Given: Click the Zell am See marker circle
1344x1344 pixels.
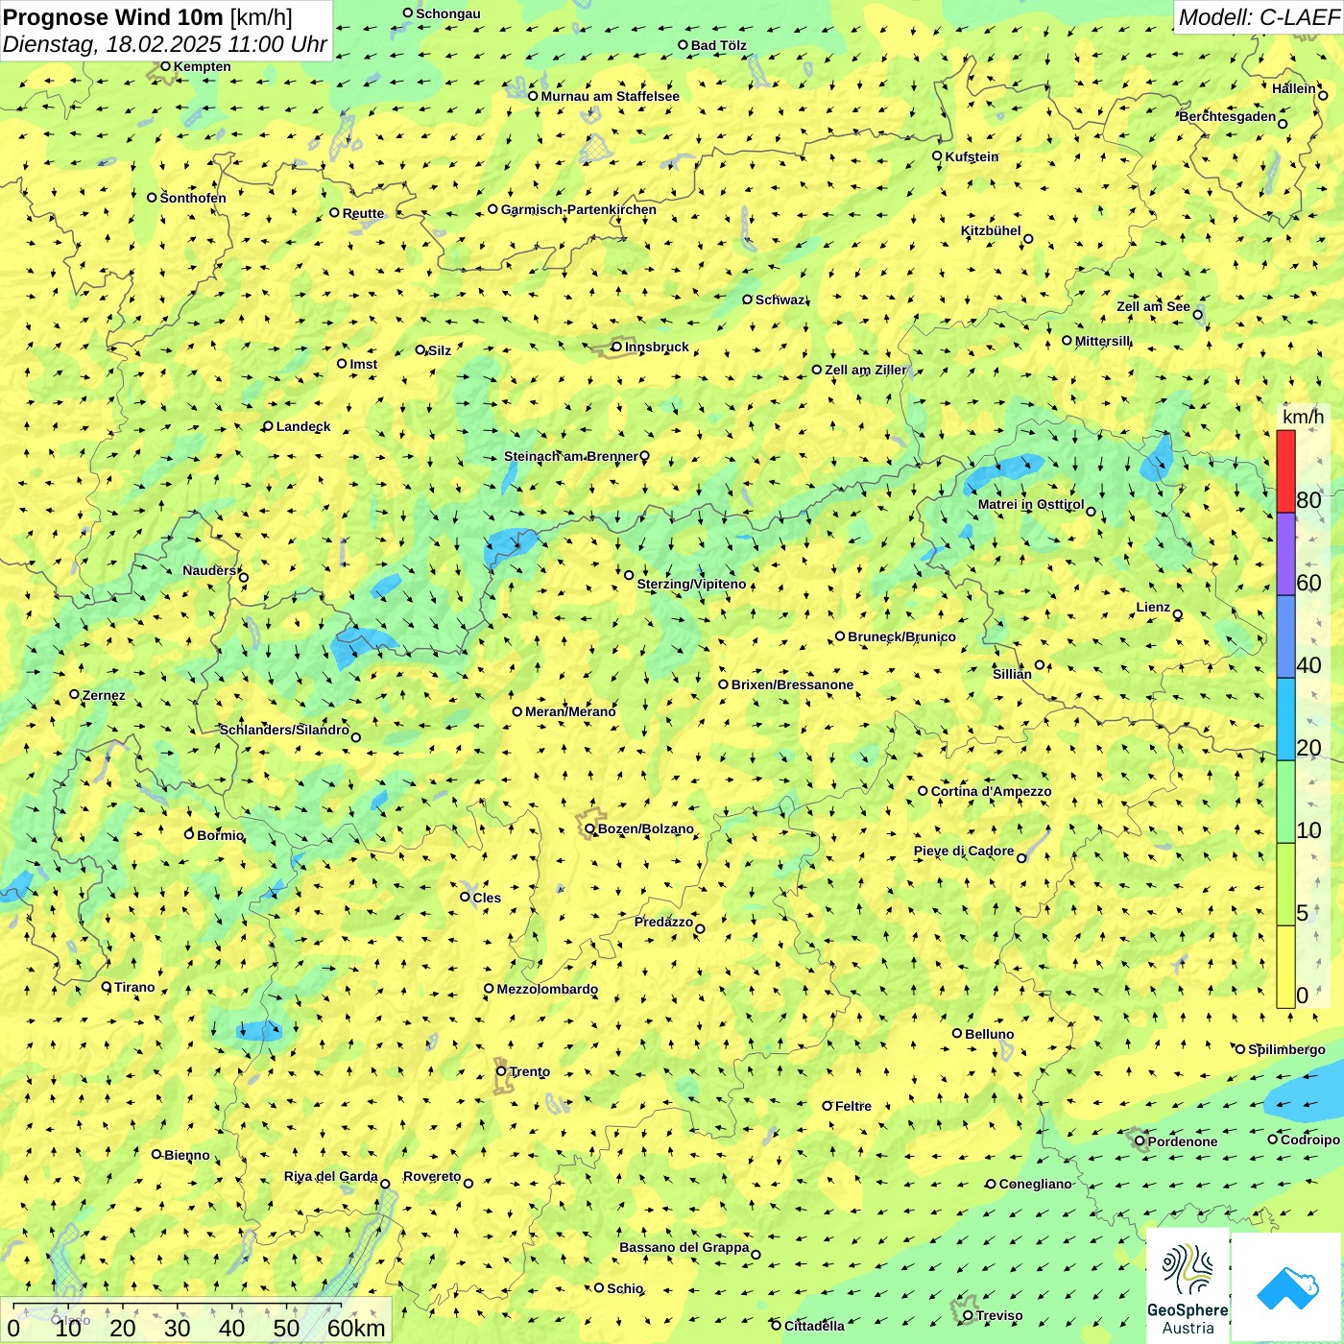Looking at the screenshot, I should click(1197, 314).
